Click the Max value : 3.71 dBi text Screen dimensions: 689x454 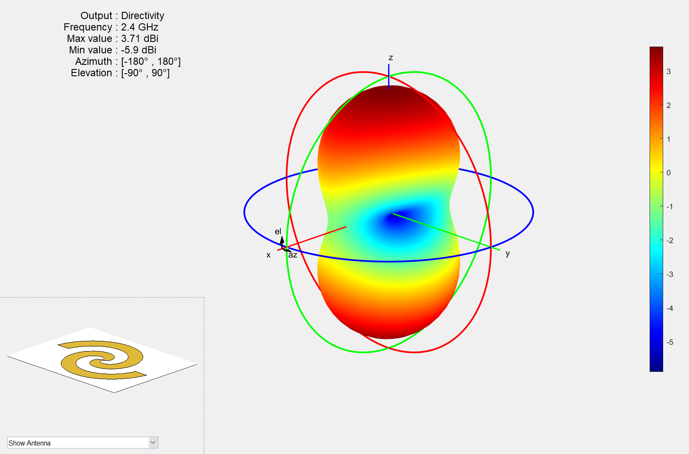(x=113, y=39)
